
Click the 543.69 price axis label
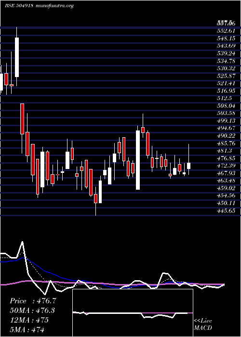226,46
